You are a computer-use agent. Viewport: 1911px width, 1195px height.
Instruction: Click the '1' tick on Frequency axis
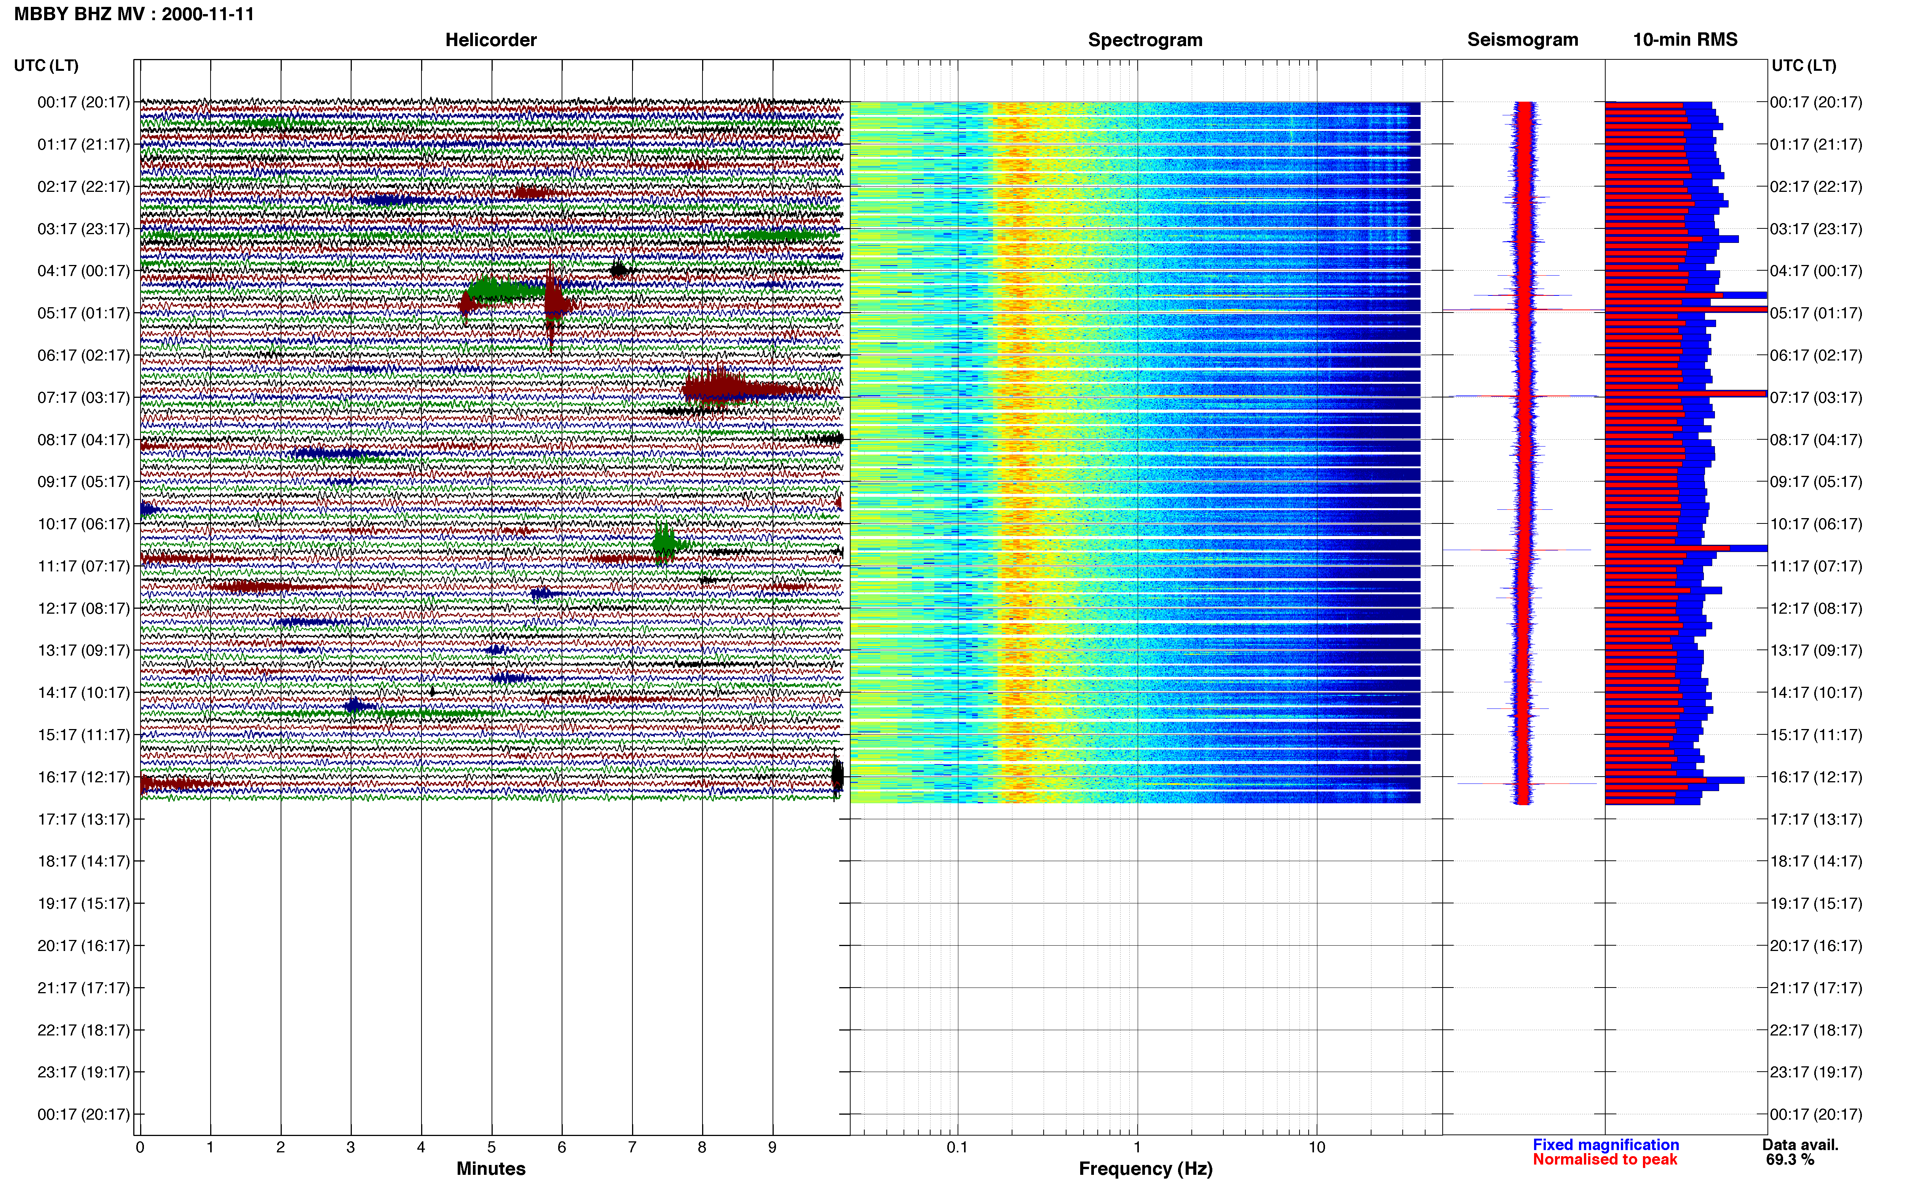point(1137,1147)
